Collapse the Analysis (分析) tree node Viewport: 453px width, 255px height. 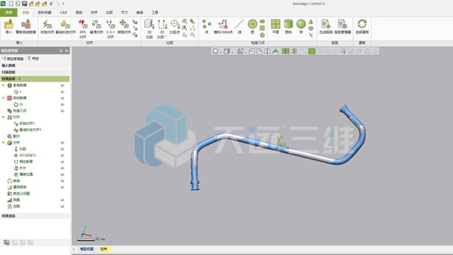click(3, 143)
